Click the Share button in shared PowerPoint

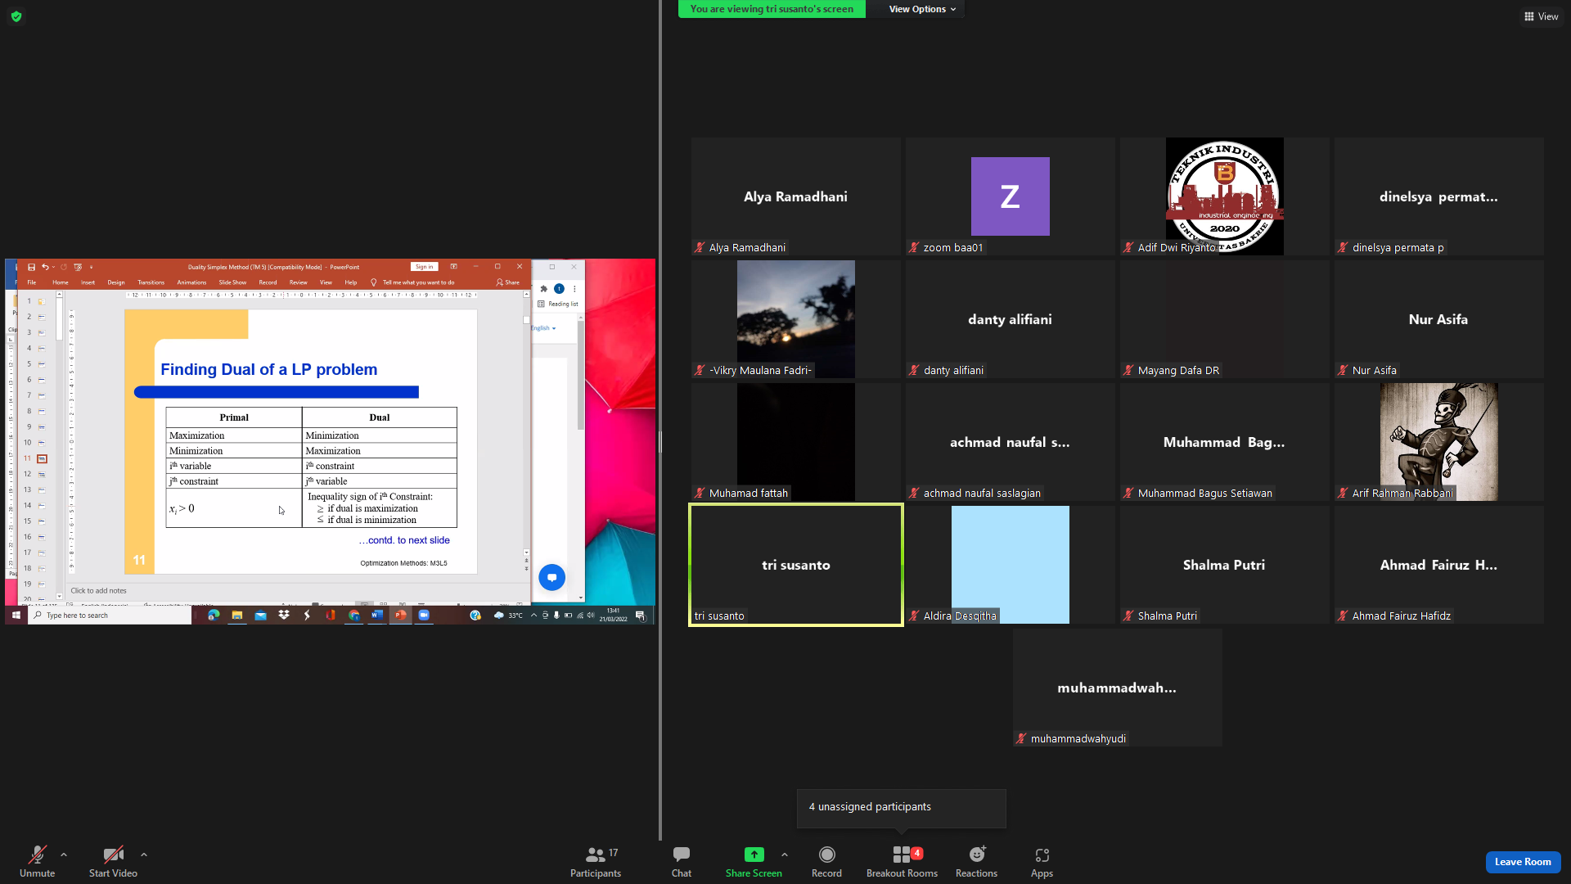click(508, 282)
